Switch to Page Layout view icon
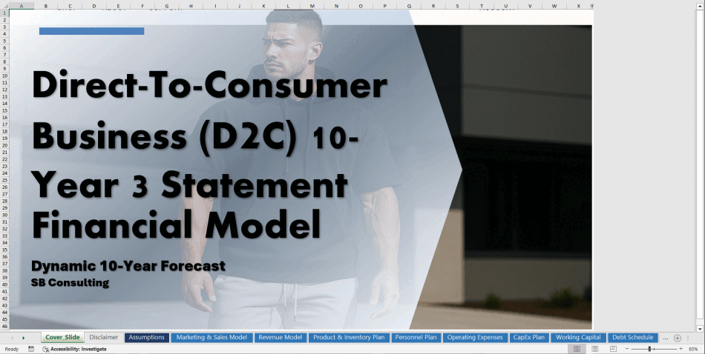The image size is (705, 354). (594, 349)
